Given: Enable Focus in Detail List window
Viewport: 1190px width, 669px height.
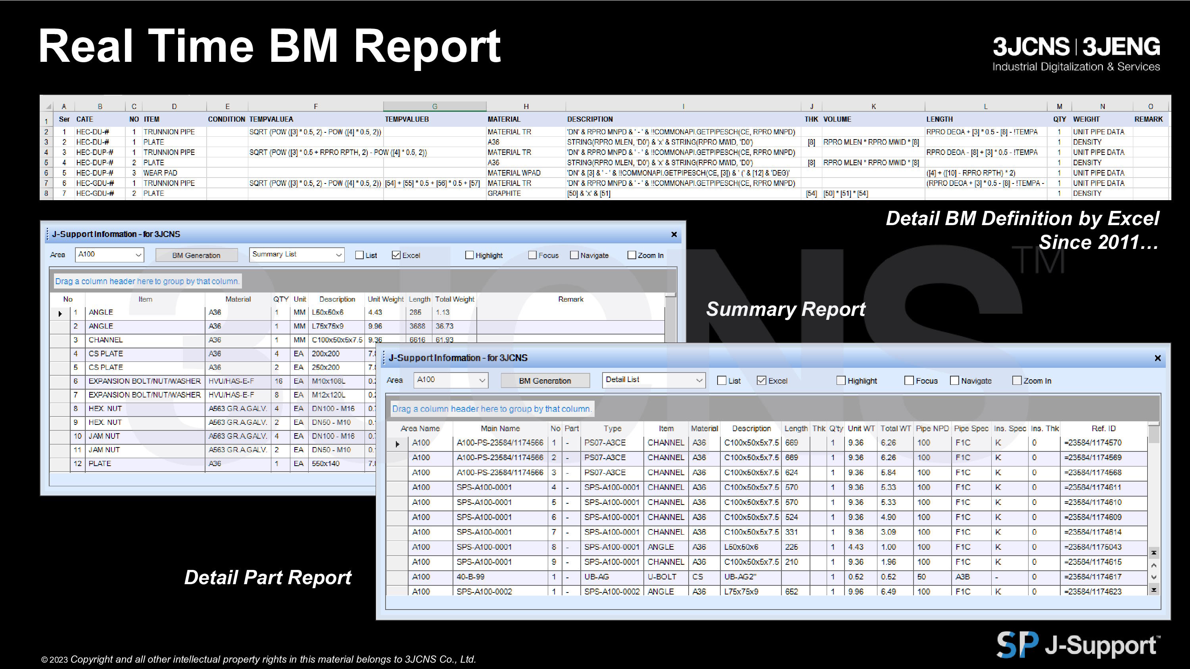Looking at the screenshot, I should [909, 380].
